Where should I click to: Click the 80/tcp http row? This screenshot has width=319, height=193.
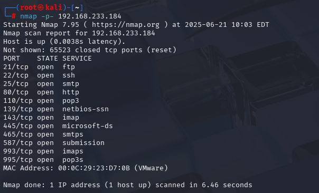click(41, 92)
